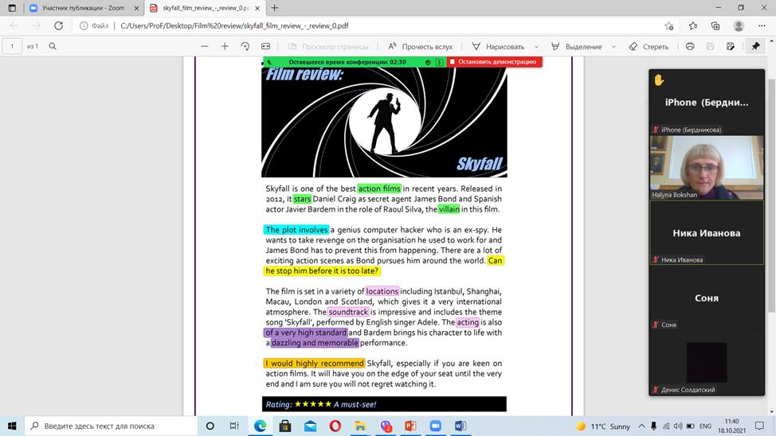Select Halyna Bokshan video thumbnail
Screen dimensions: 776x436
(x=707, y=167)
